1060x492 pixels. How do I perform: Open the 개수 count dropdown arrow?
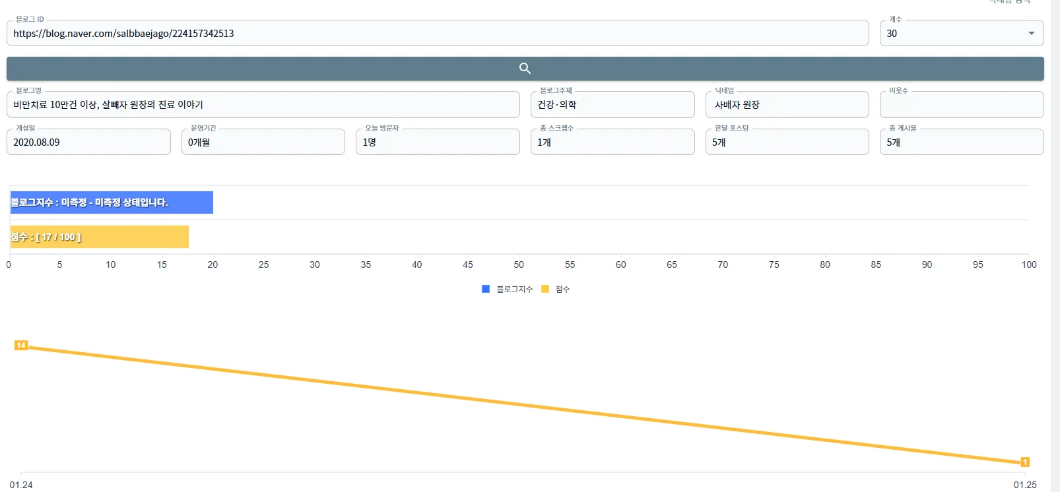coord(1031,34)
